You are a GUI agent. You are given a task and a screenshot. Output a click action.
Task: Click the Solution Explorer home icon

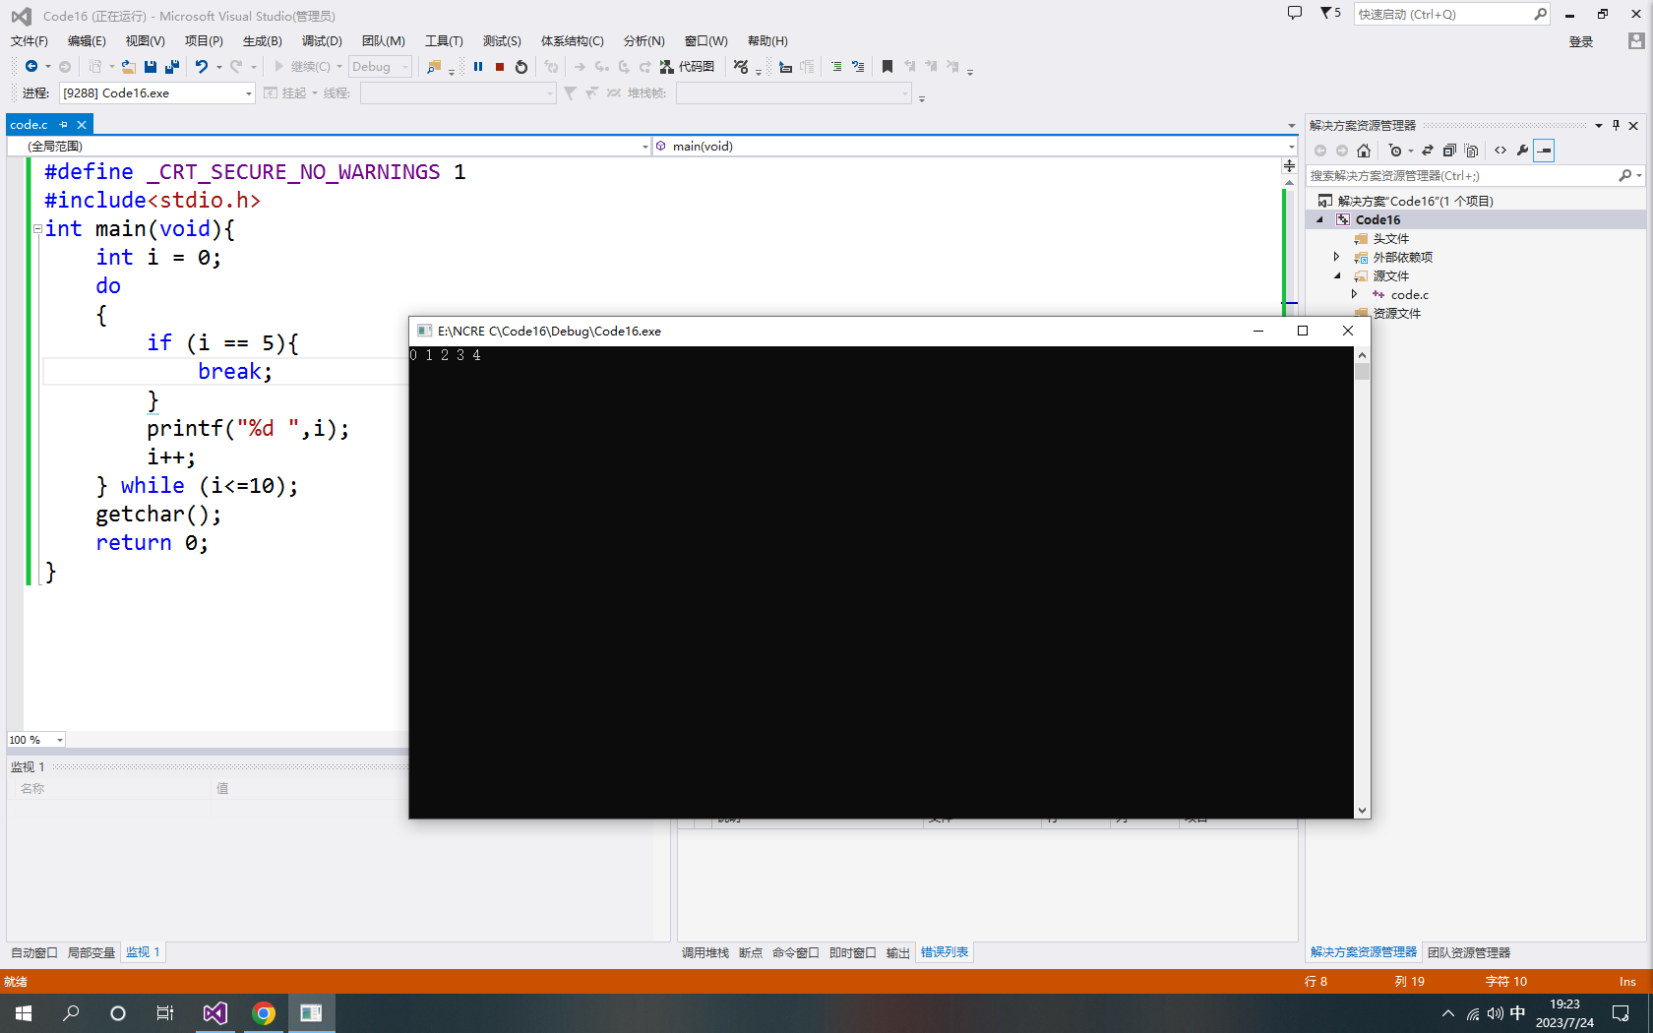coord(1364,151)
